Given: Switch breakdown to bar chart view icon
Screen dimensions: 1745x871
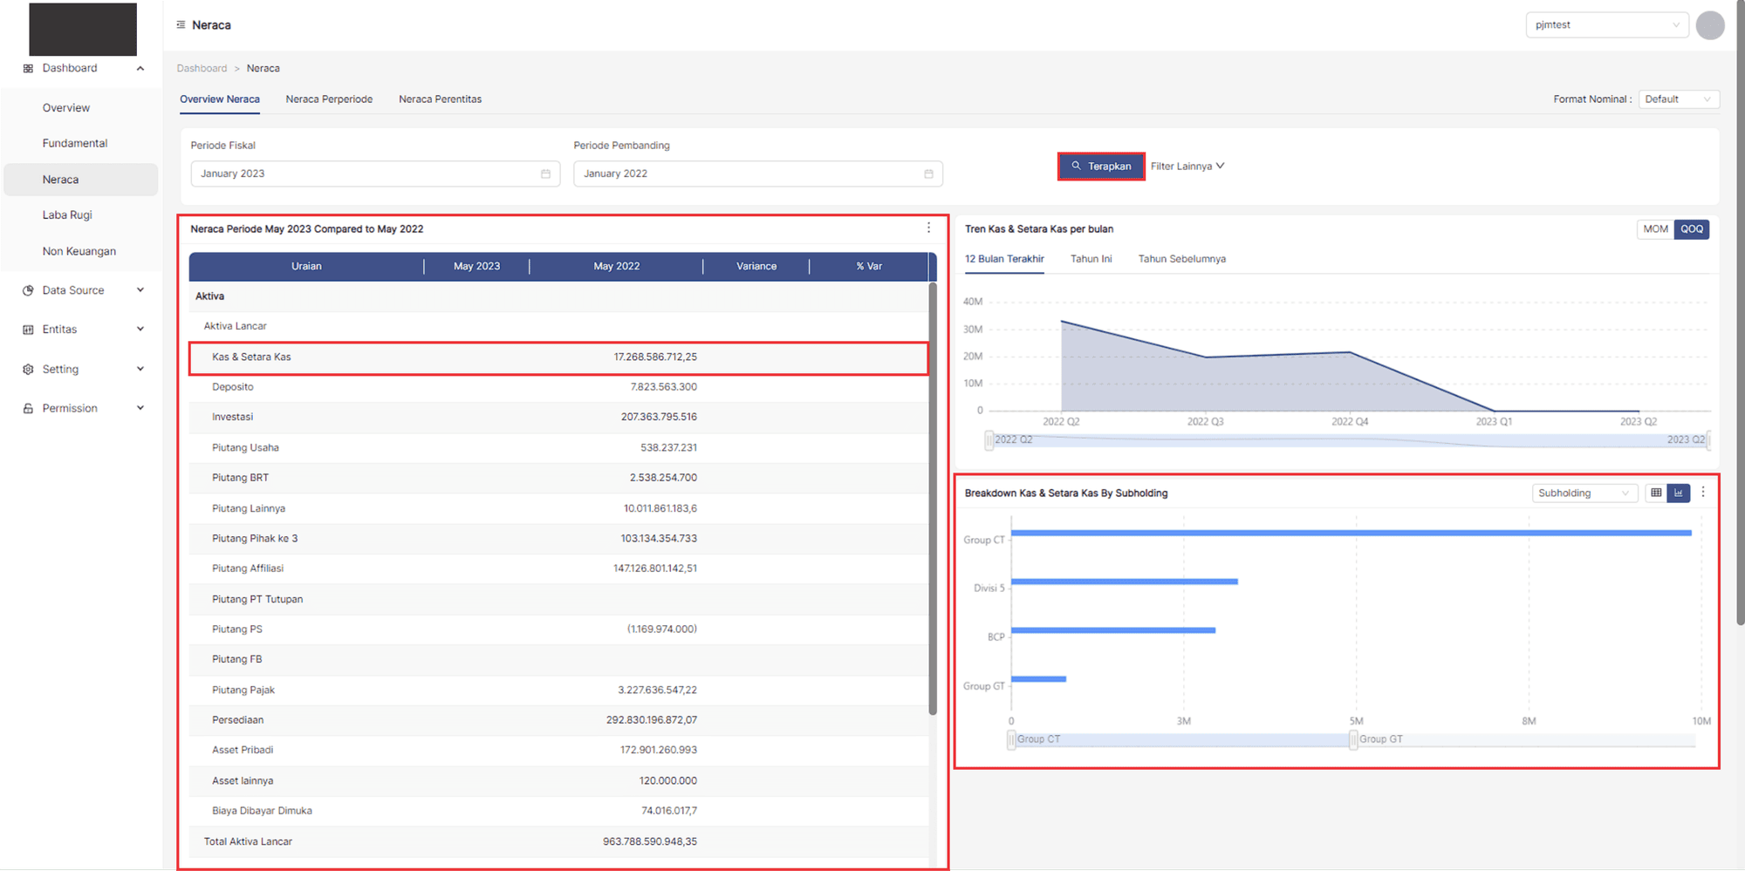Looking at the screenshot, I should click(1678, 493).
